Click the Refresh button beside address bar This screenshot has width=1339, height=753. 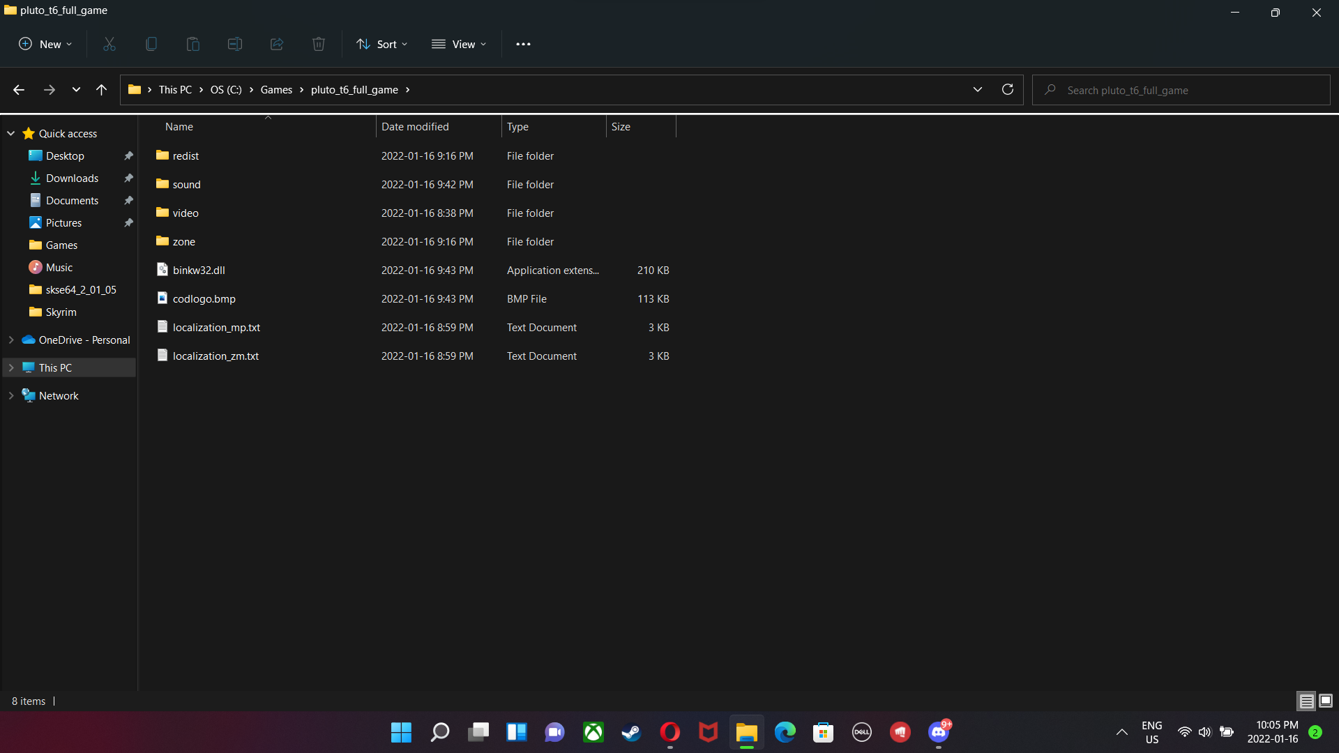1008,89
